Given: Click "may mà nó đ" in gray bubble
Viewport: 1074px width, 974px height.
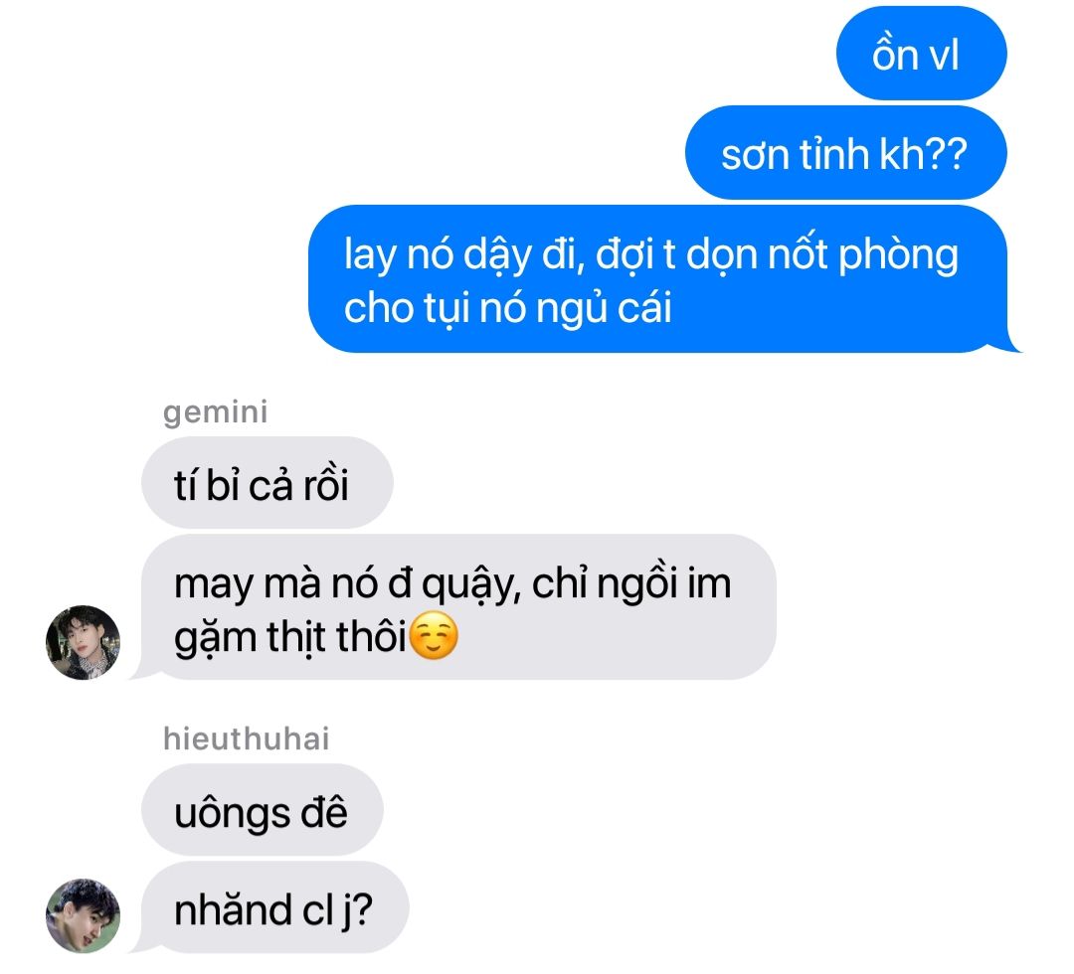Looking at the screenshot, I should 293,585.
